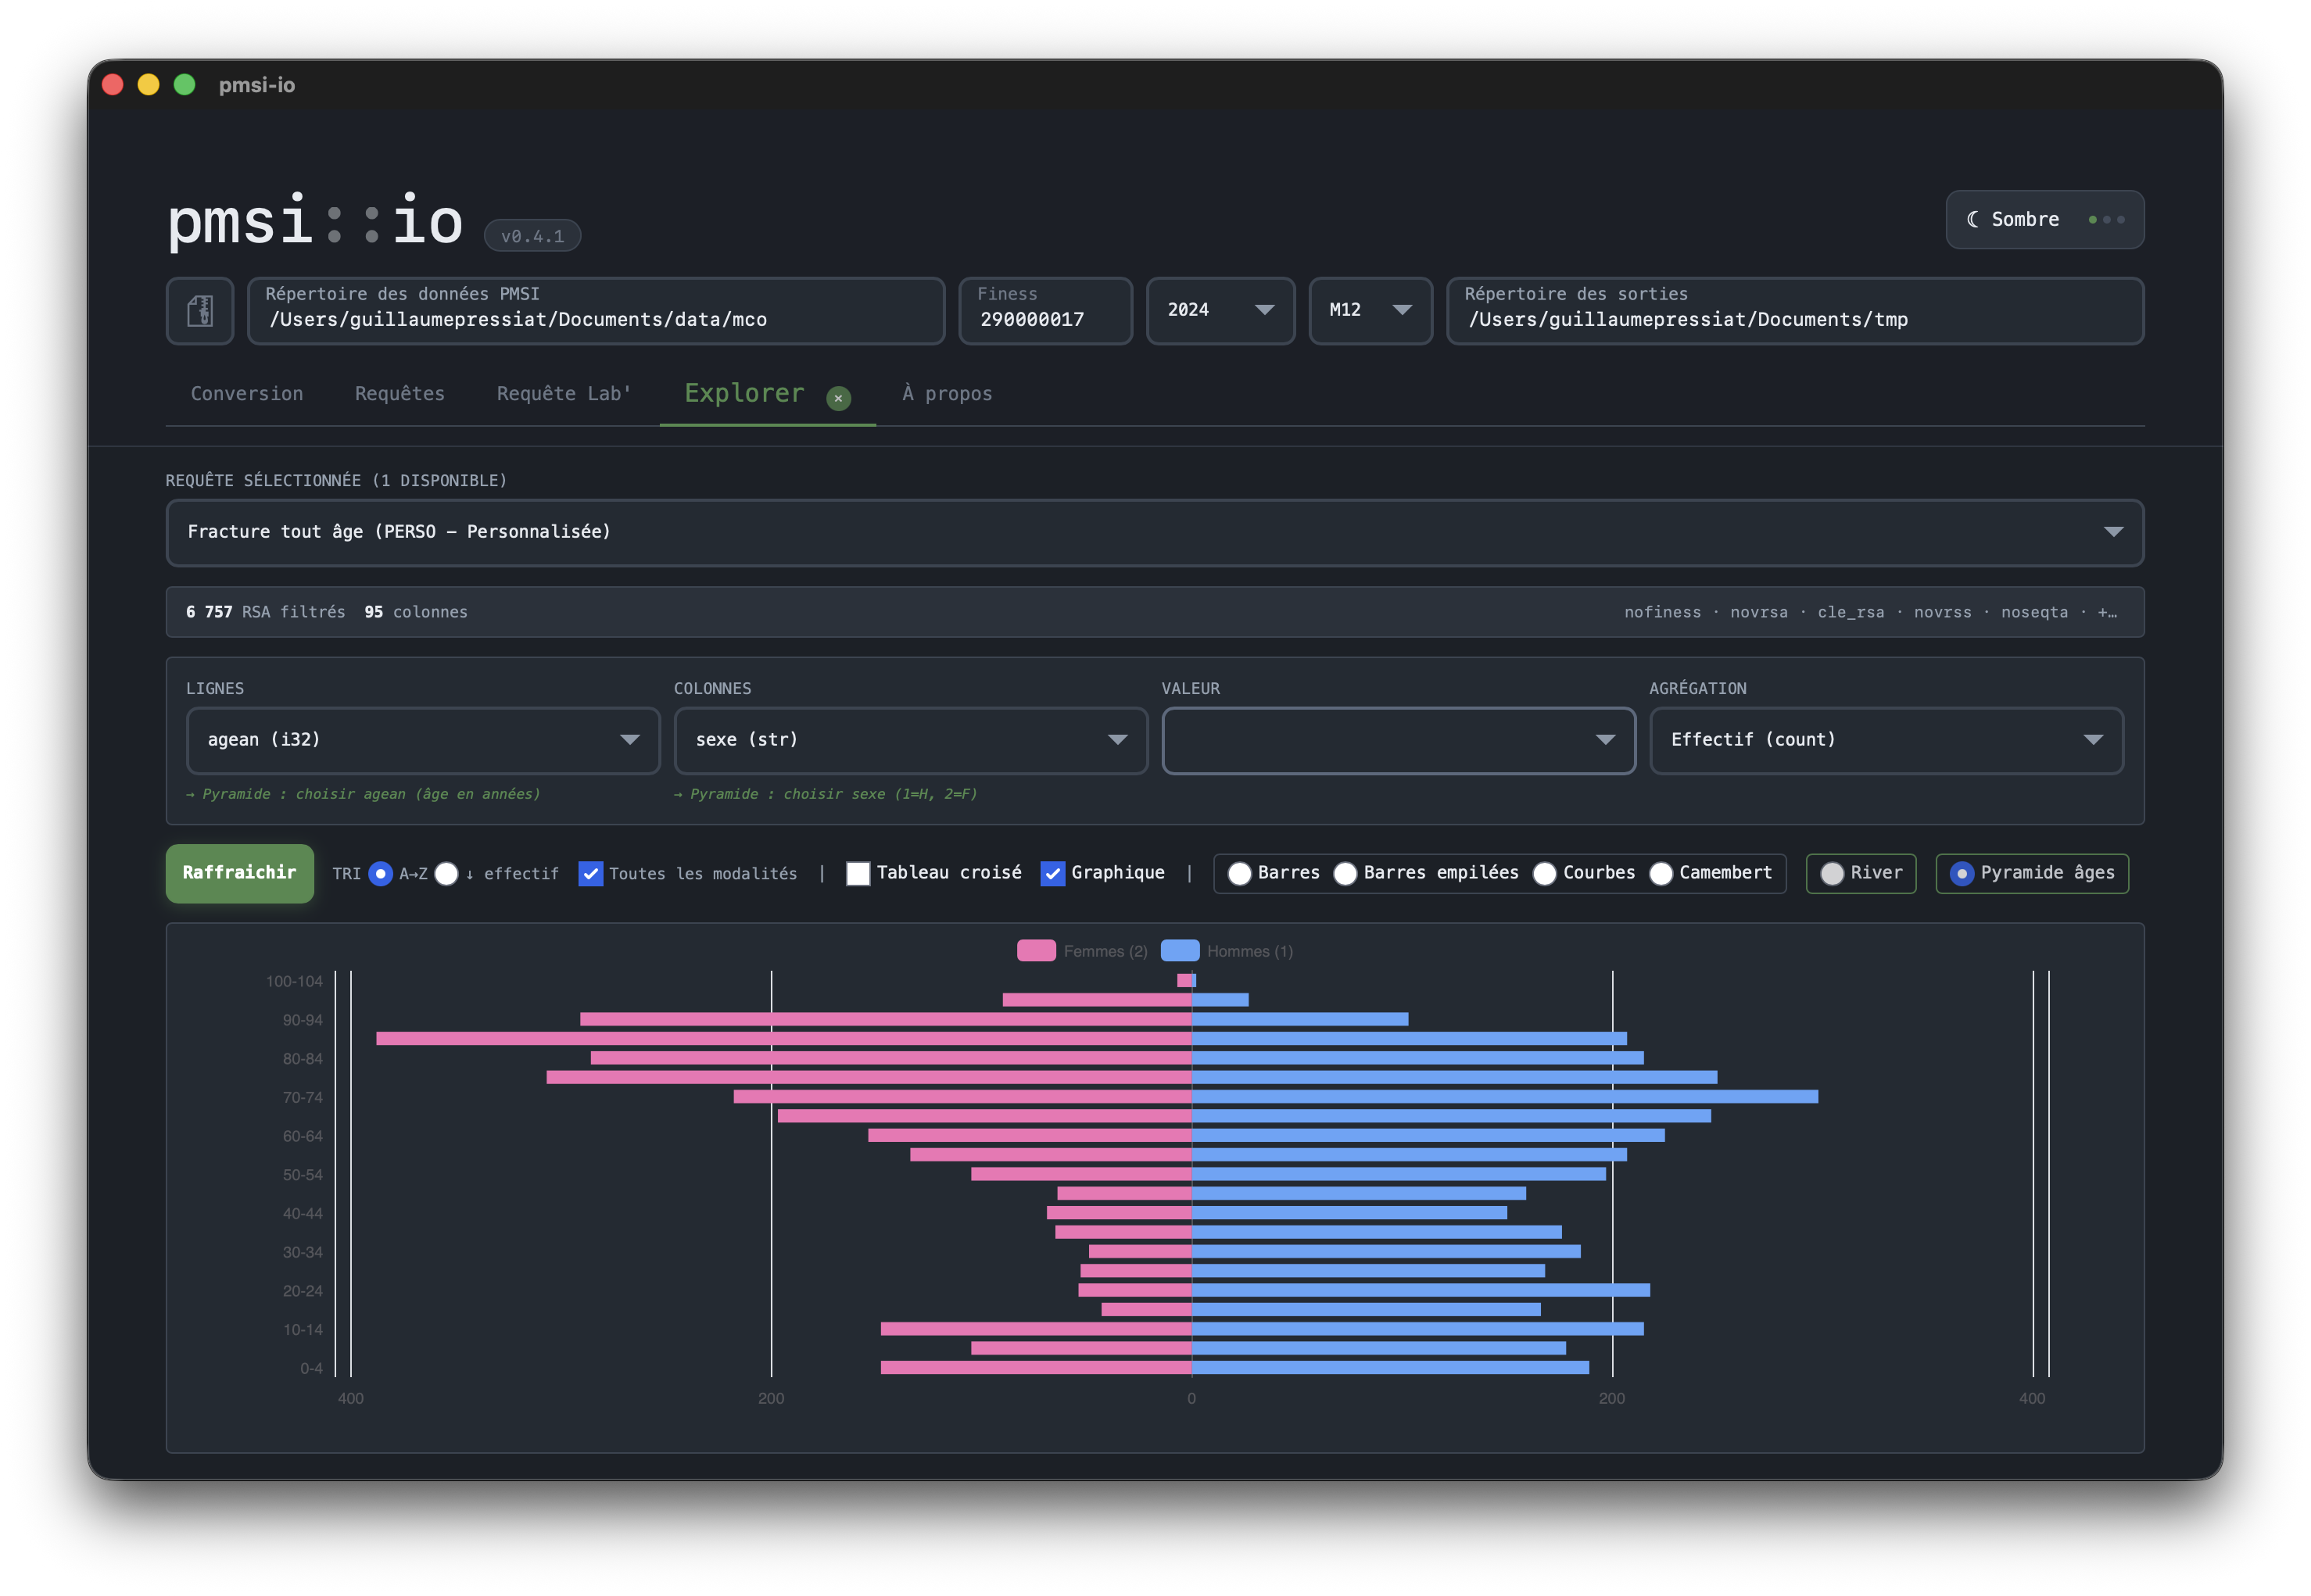Click the column list ending with '+…'

(1870, 612)
